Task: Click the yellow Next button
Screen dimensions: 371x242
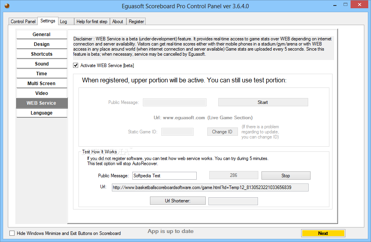Action: (x=323, y=233)
